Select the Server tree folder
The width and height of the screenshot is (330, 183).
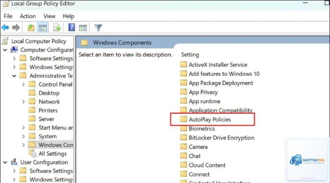(x=46, y=119)
